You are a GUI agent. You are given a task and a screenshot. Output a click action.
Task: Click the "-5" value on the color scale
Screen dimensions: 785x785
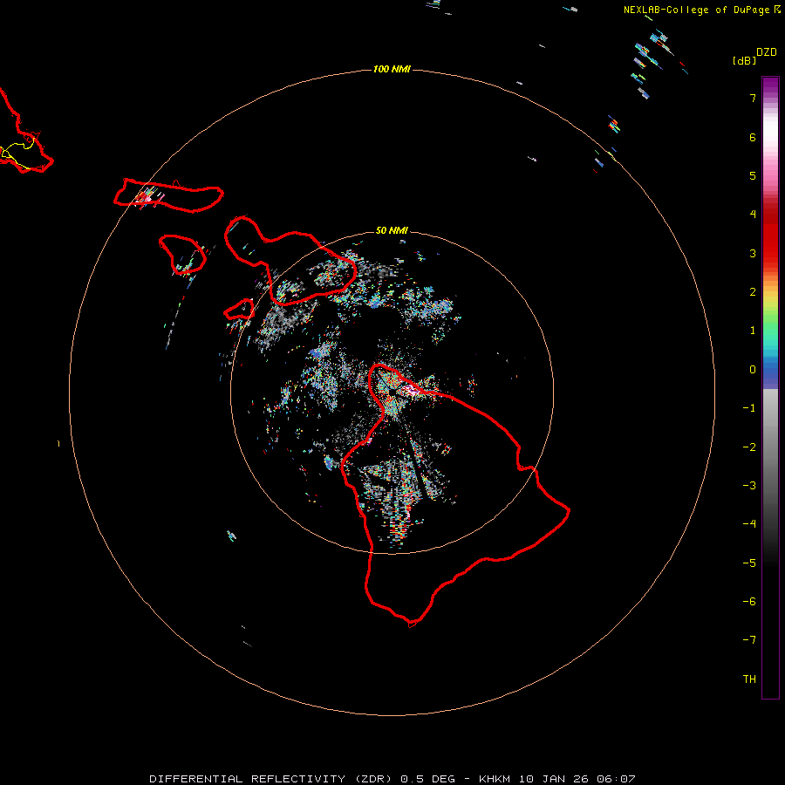[749, 563]
